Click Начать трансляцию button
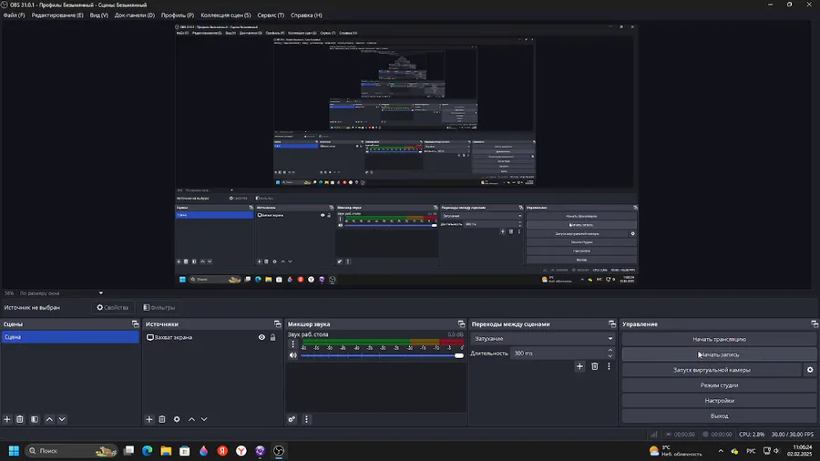 [x=719, y=339]
